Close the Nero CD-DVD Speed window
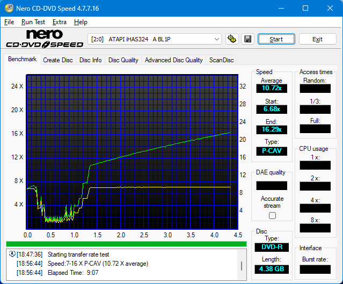This screenshot has height=284, width=343. point(330,8)
